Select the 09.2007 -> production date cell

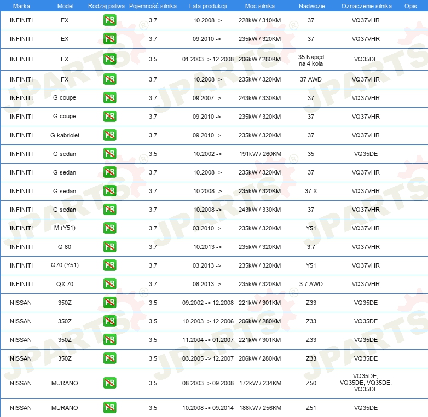point(207,98)
